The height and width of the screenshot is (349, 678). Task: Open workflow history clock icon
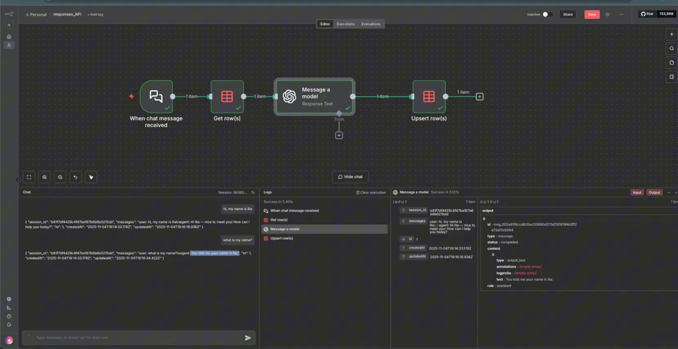click(607, 14)
